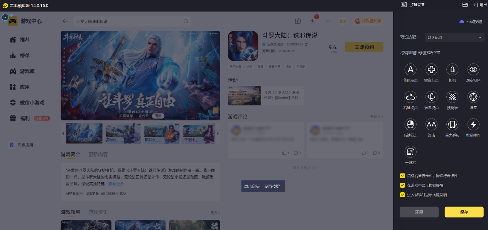Expand 查看更多 in game introduction
Image resolution: width=488 pixels, height=230 pixels.
tap(116, 184)
